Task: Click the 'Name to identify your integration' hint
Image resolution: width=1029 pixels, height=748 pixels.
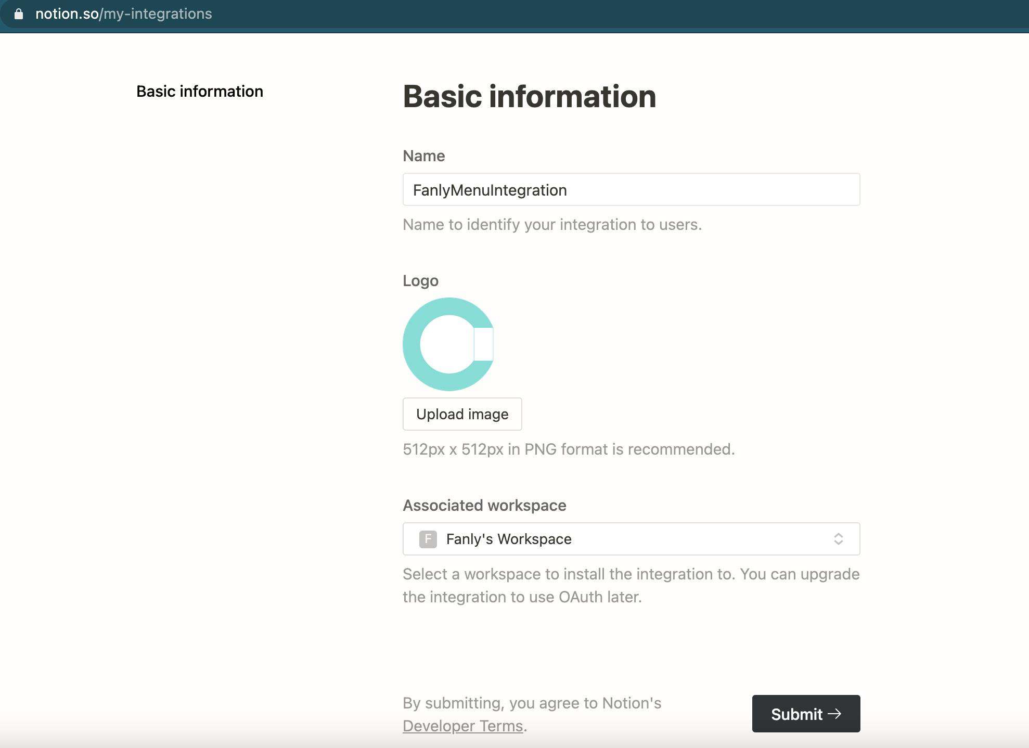Action: pos(552,225)
